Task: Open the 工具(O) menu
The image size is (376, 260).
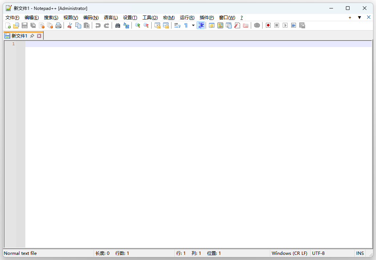Action: point(150,18)
